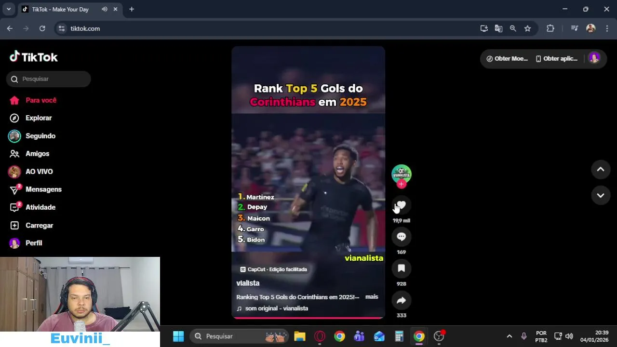Open Perfil page in sidebar
The image size is (617, 347).
(x=26, y=243)
